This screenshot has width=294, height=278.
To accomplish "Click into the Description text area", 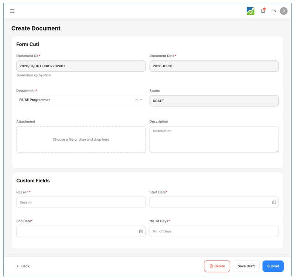I will (214, 140).
